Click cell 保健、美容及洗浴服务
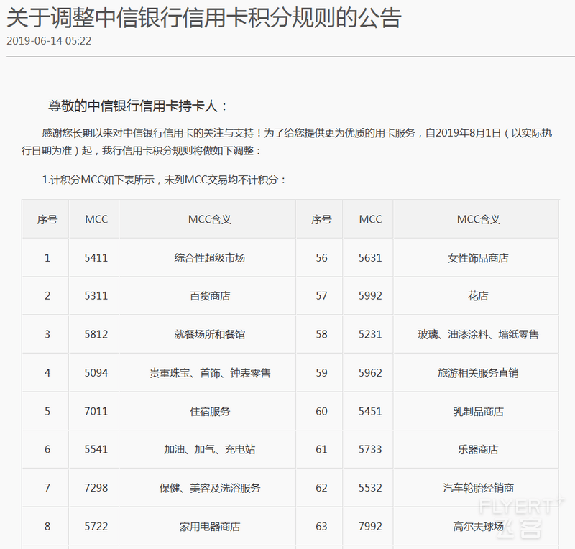This screenshot has height=549, width=575. click(210, 488)
